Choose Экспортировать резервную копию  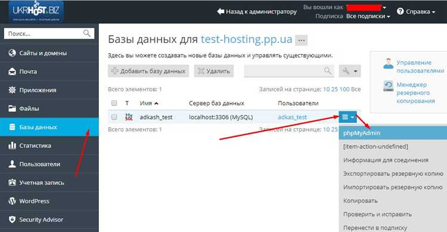pos(393,174)
